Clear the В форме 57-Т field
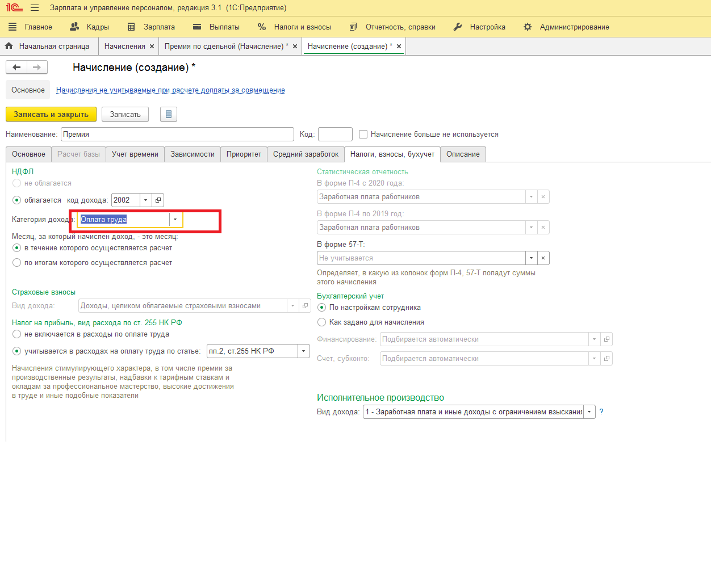Image resolution: width=711 pixels, height=588 pixels. point(543,258)
